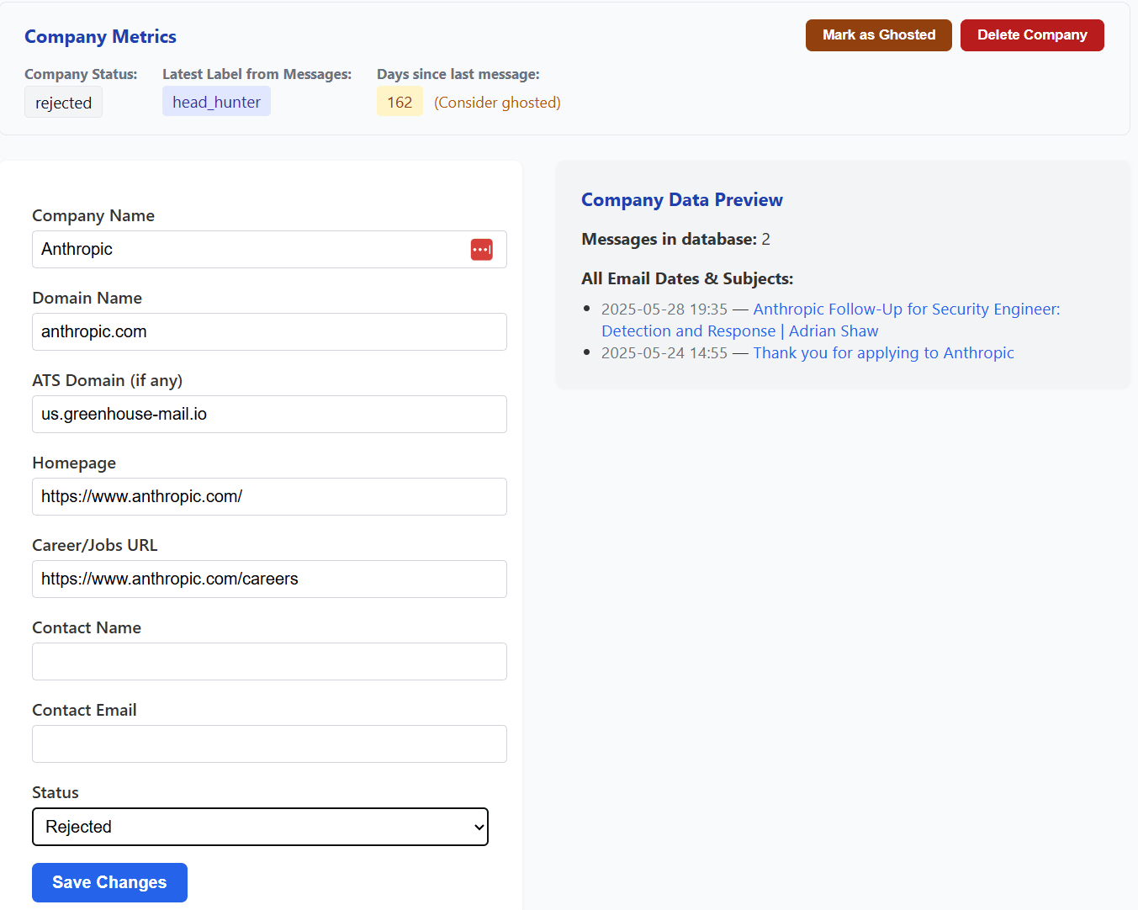The width and height of the screenshot is (1138, 910).
Task: Click the Homepage URL input field
Action: 269,497
